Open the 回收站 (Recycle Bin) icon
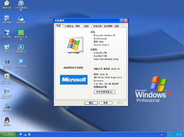Viewport: 184px width, 137px height. 7,47
